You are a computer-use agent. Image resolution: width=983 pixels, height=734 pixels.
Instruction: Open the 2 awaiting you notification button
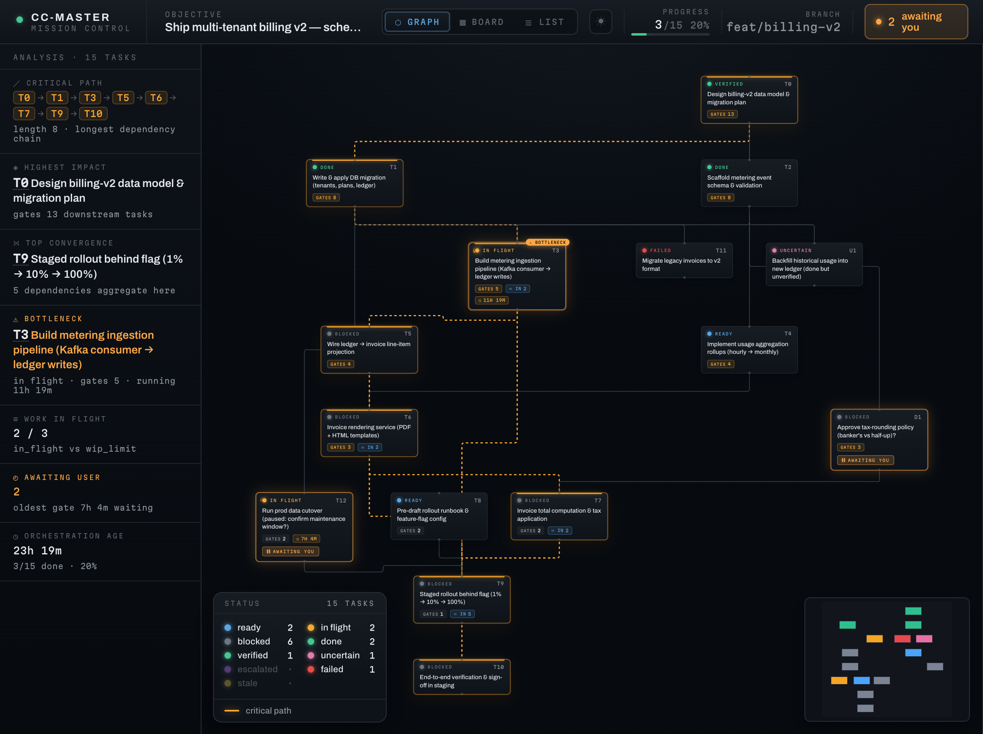[916, 22]
